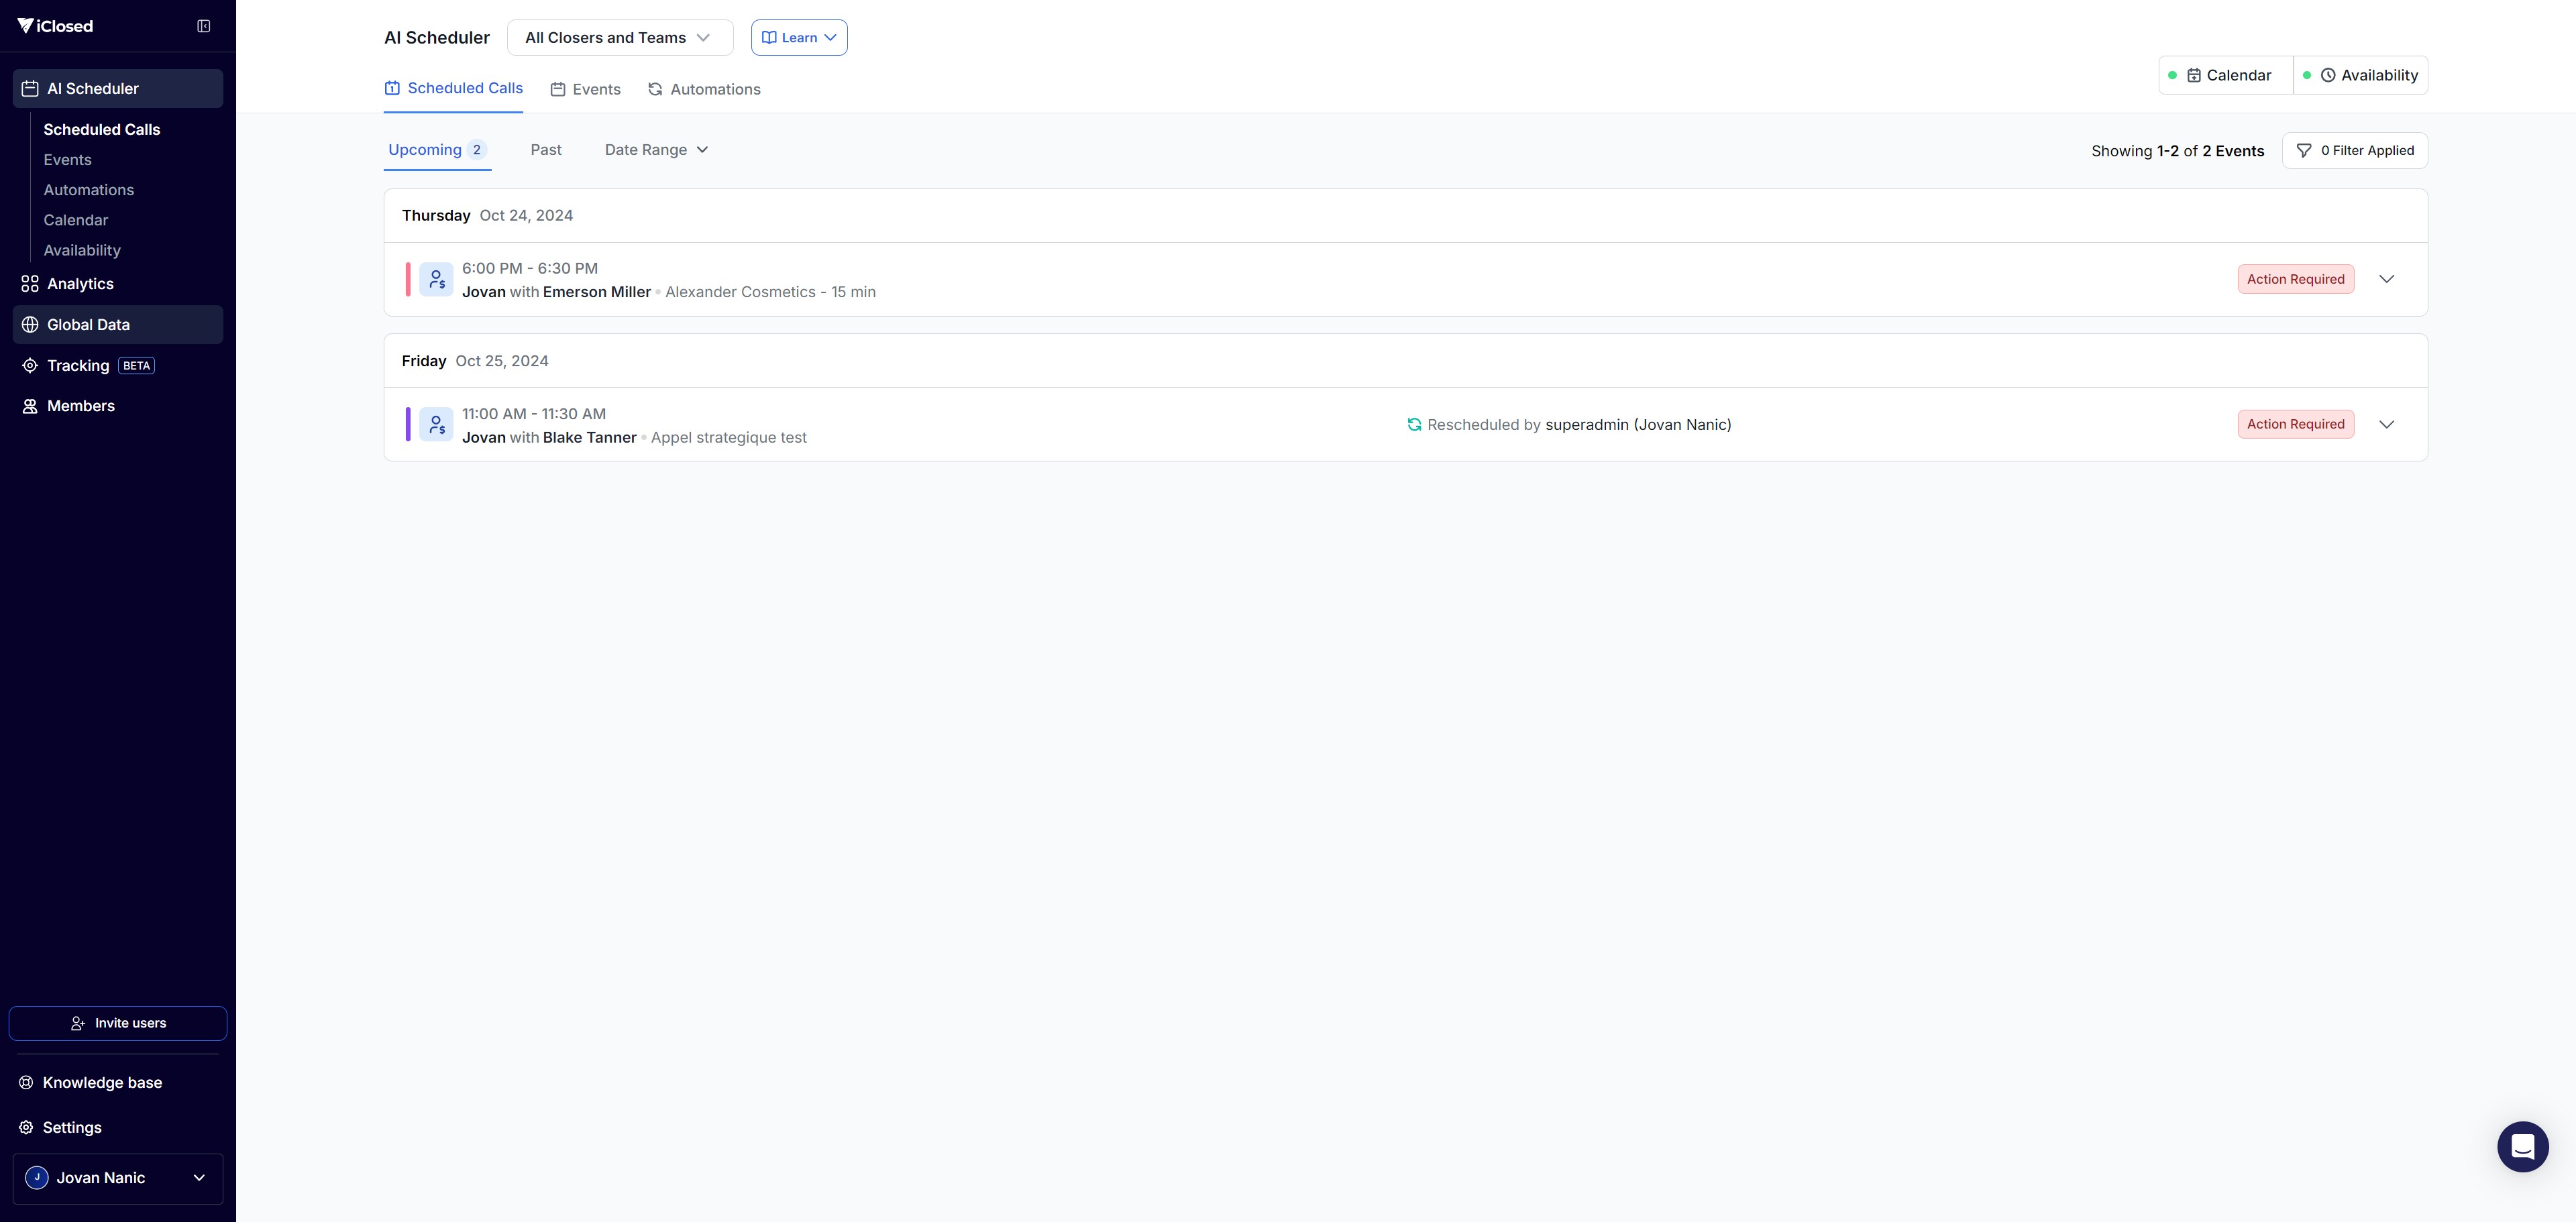The height and width of the screenshot is (1222, 2576).
Task: Click the Knowledge base lifebuoy icon
Action: click(26, 1083)
